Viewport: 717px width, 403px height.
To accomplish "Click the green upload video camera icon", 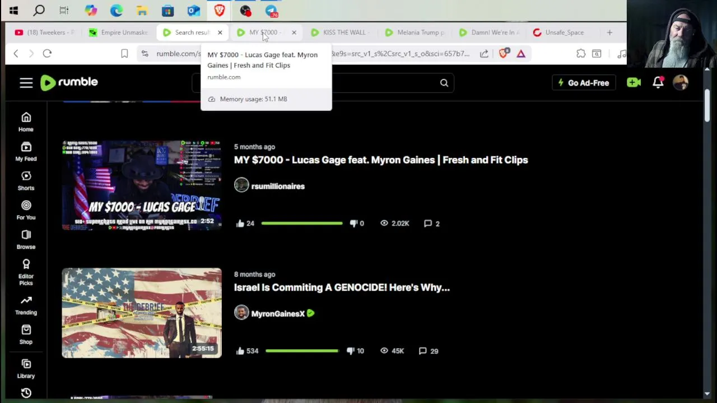I will pyautogui.click(x=634, y=83).
